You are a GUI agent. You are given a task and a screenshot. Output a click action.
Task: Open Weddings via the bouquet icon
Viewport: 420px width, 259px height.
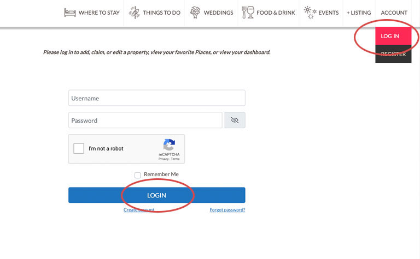pyautogui.click(x=195, y=13)
